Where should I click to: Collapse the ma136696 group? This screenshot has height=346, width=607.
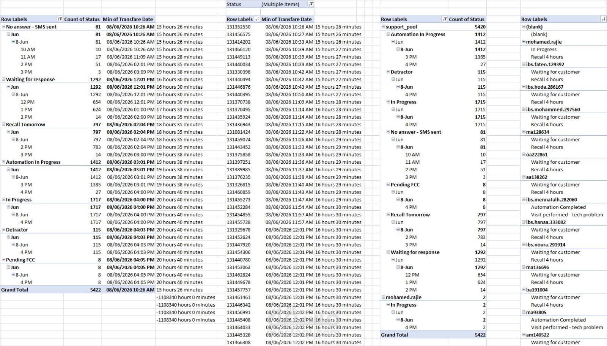pyautogui.click(x=524, y=267)
